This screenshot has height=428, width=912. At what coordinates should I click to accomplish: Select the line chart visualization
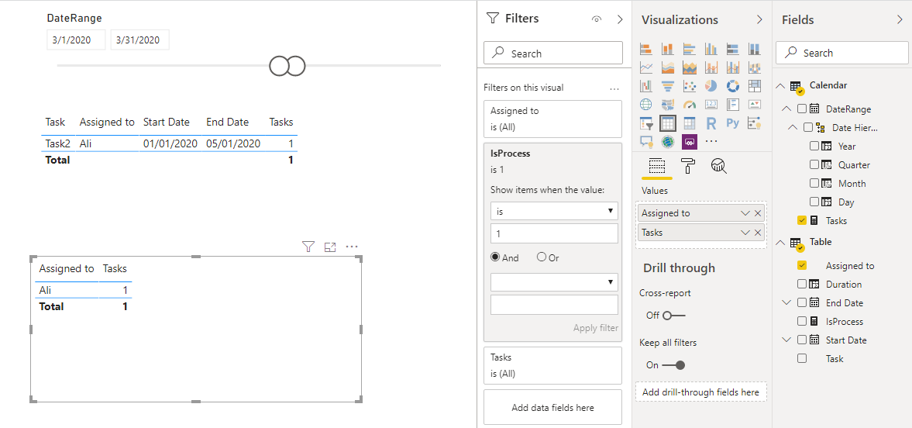pyautogui.click(x=646, y=67)
